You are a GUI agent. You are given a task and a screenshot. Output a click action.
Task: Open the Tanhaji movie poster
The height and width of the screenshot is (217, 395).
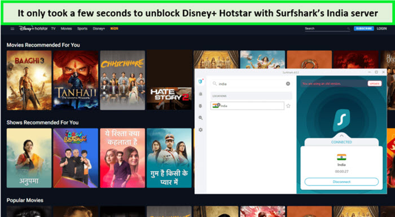76,80
